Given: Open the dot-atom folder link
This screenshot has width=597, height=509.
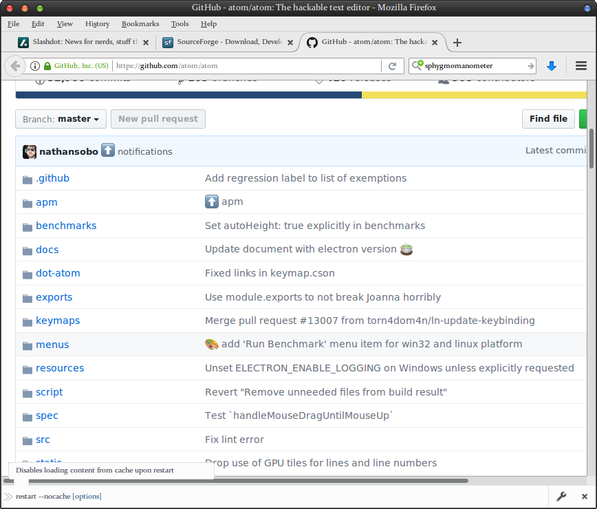Looking at the screenshot, I should tap(58, 273).
